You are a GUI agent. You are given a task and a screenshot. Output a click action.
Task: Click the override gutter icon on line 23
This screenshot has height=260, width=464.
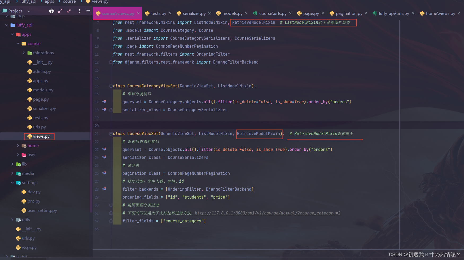[104, 149]
